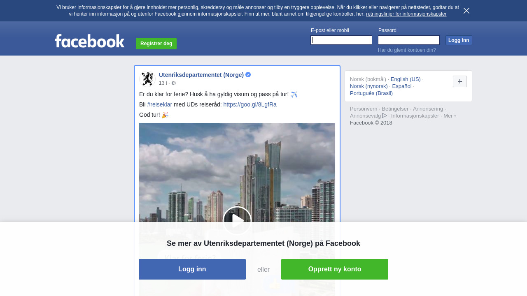Play the video in the post
This screenshot has width=527, height=296.
click(237, 221)
